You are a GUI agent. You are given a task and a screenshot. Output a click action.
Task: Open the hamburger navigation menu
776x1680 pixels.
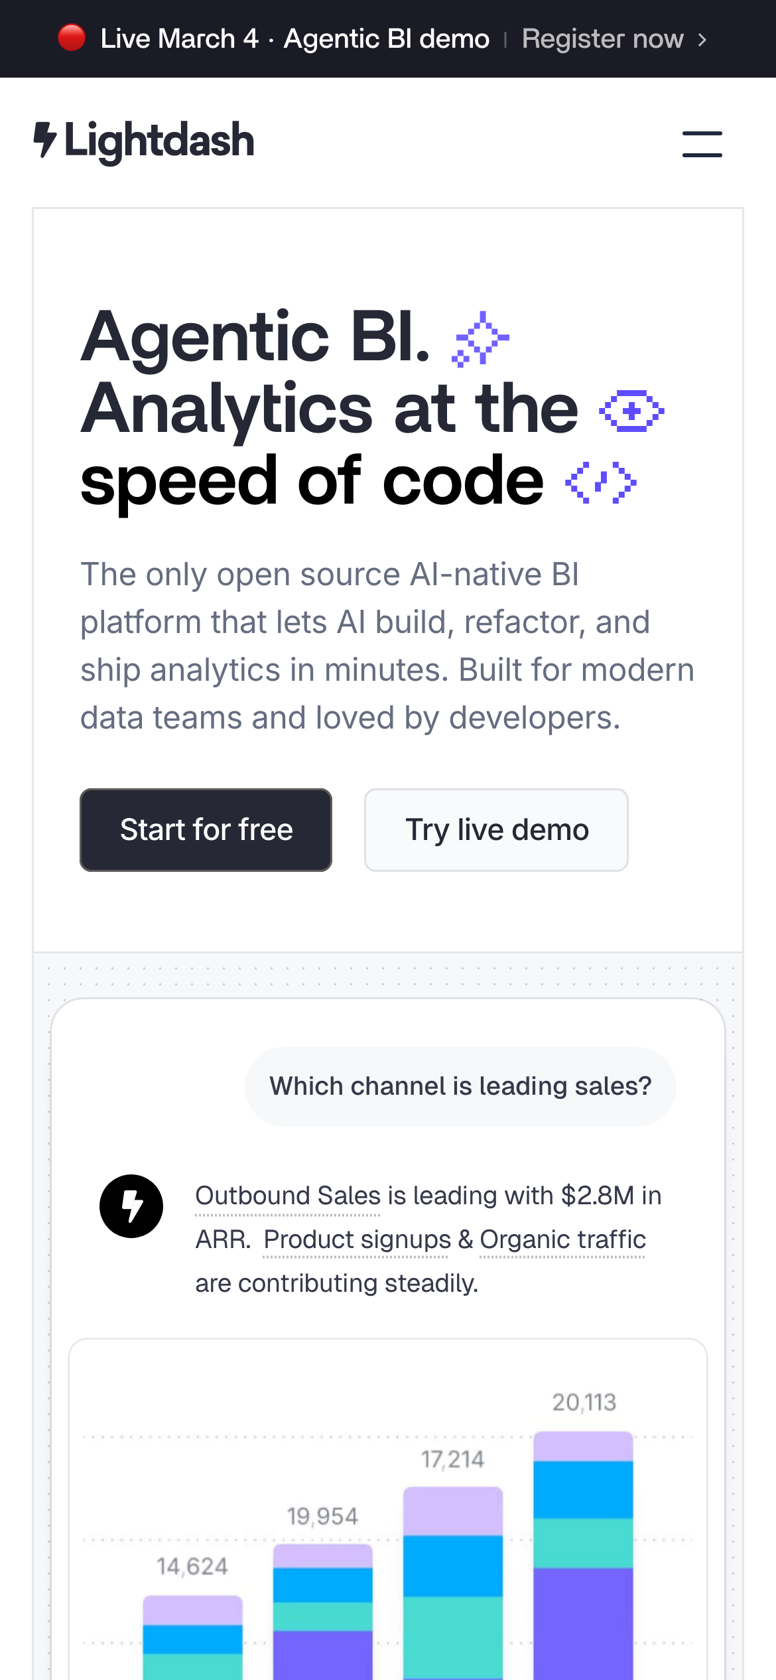(702, 144)
